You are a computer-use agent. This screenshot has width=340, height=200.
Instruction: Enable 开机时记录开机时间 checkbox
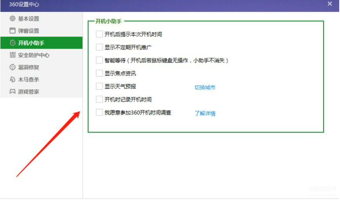pos(99,99)
